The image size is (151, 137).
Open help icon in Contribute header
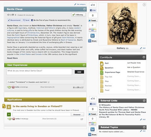144,57
